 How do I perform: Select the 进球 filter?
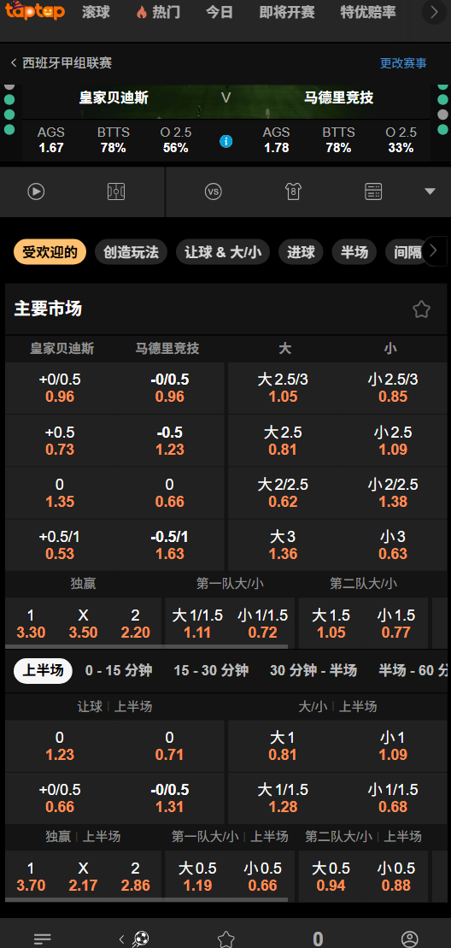[301, 252]
